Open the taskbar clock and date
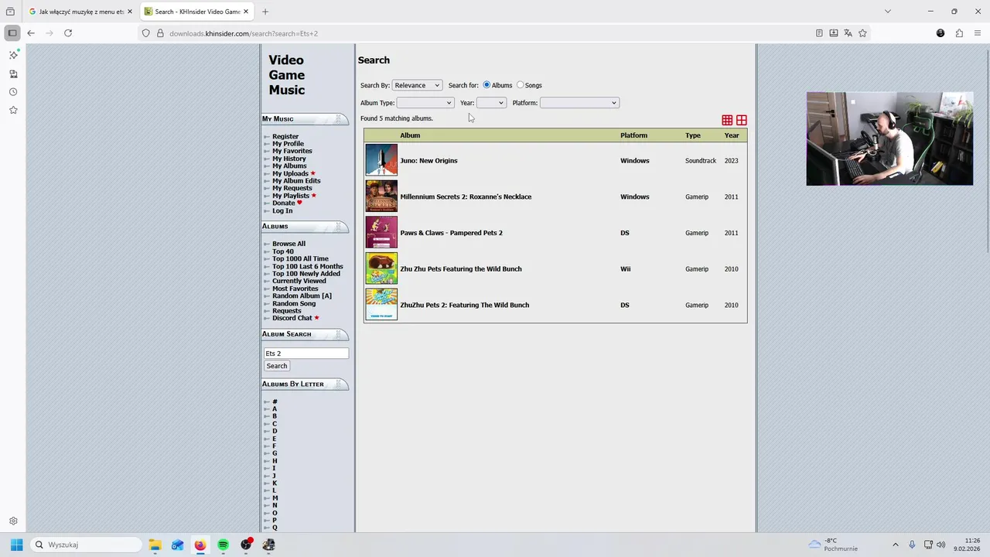This screenshot has width=990, height=557. pyautogui.click(x=968, y=545)
